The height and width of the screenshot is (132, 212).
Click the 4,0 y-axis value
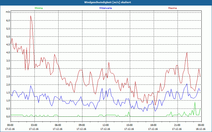pyautogui.click(x=8, y=53)
